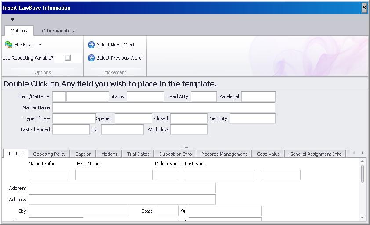370x225 pixels.
Task: Click the WorkFlow field
Action: tap(189, 129)
